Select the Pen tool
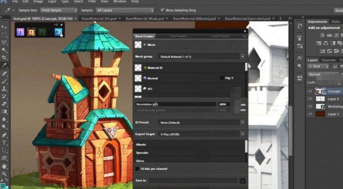The height and width of the screenshot is (189, 343). [4, 135]
